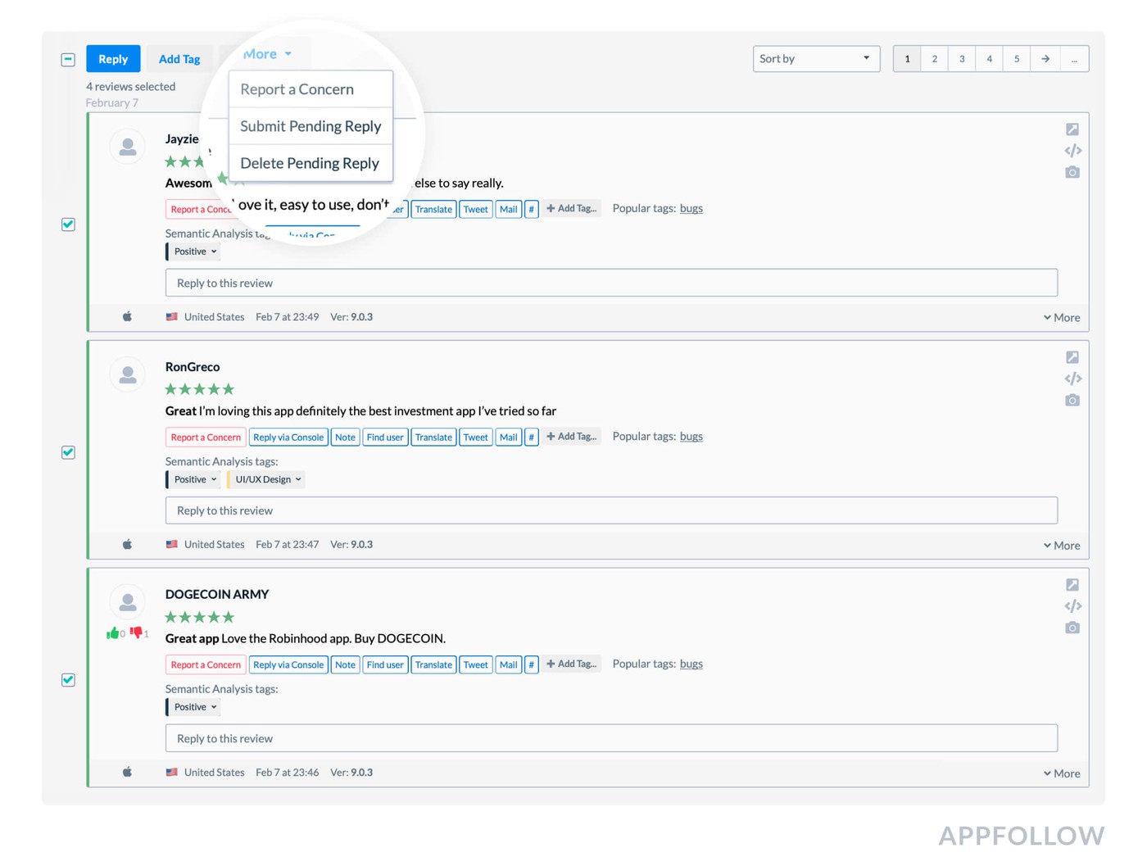Expand More details on Jayzie's review footer
The width and height of the screenshot is (1147, 866).
coord(1062,318)
